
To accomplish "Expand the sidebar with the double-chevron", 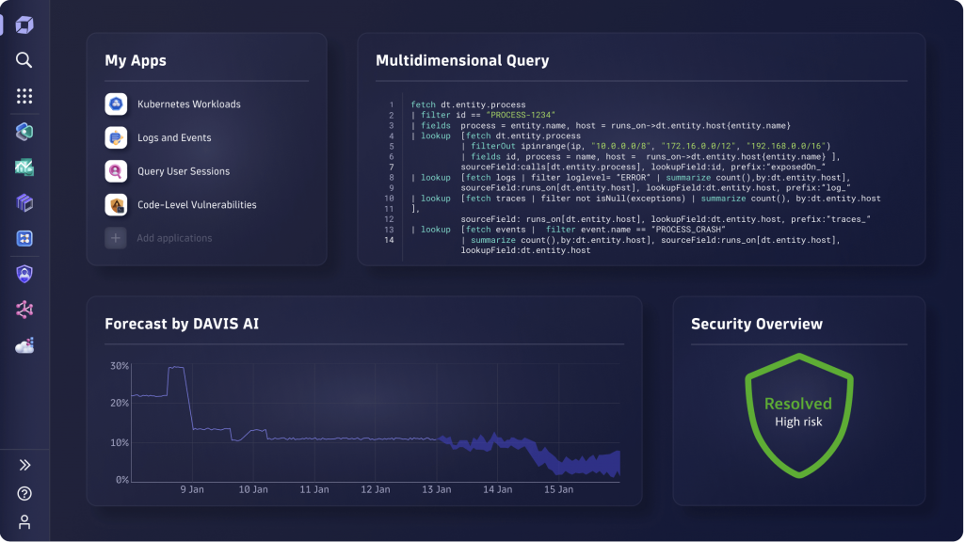I will (24, 464).
